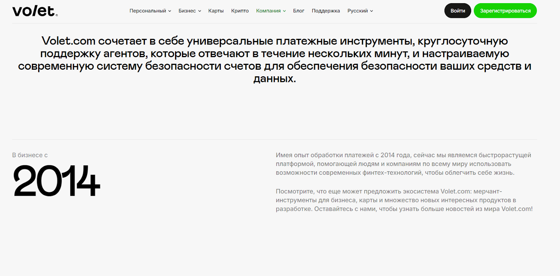Click the 'В бизнесе с' label

point(30,155)
